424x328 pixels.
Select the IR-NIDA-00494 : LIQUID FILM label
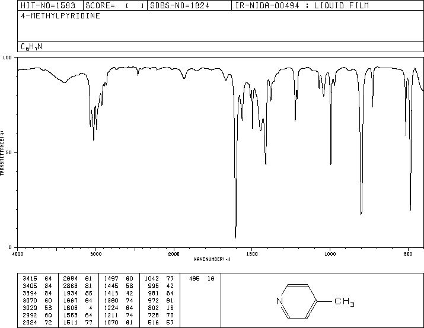pos(302,6)
